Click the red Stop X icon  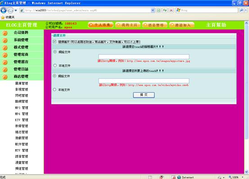[x=171, y=10]
